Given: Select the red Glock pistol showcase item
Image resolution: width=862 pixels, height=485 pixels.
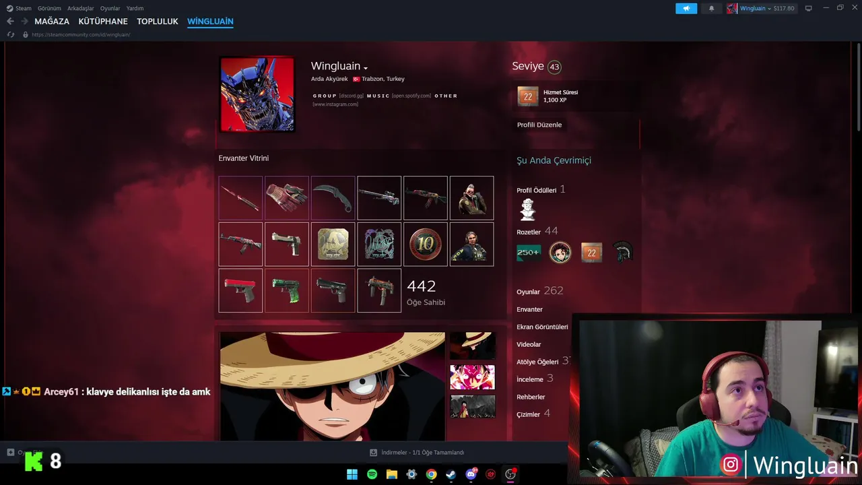Looking at the screenshot, I should [x=240, y=290].
